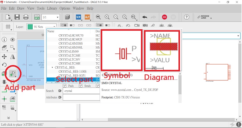Open Help with question mark icon

click(187, 17)
